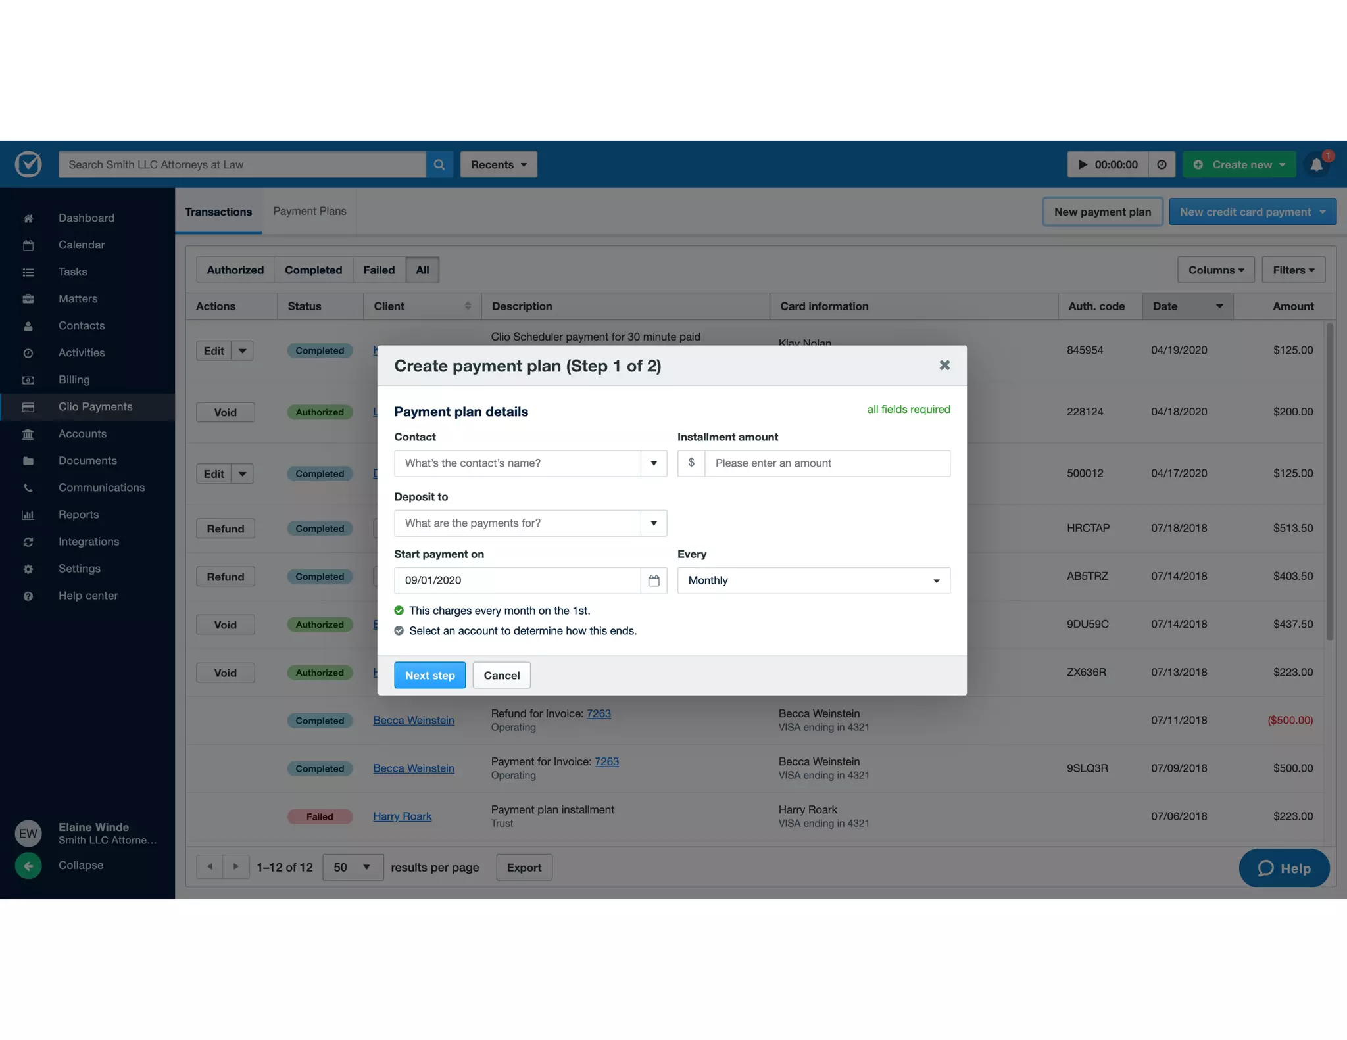Expand the Contact name dropdown
The height and width of the screenshot is (1040, 1347).
click(x=653, y=463)
